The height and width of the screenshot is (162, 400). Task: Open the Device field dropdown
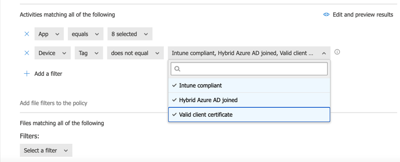click(x=52, y=53)
